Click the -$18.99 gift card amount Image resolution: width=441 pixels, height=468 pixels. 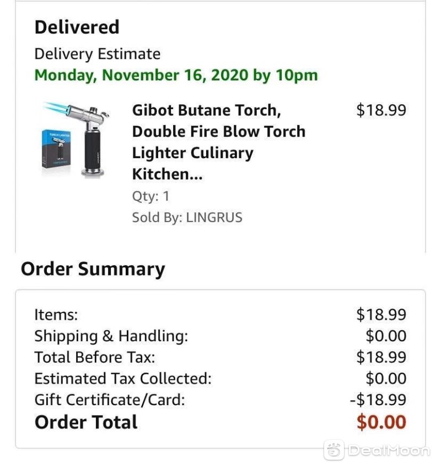[x=378, y=400]
